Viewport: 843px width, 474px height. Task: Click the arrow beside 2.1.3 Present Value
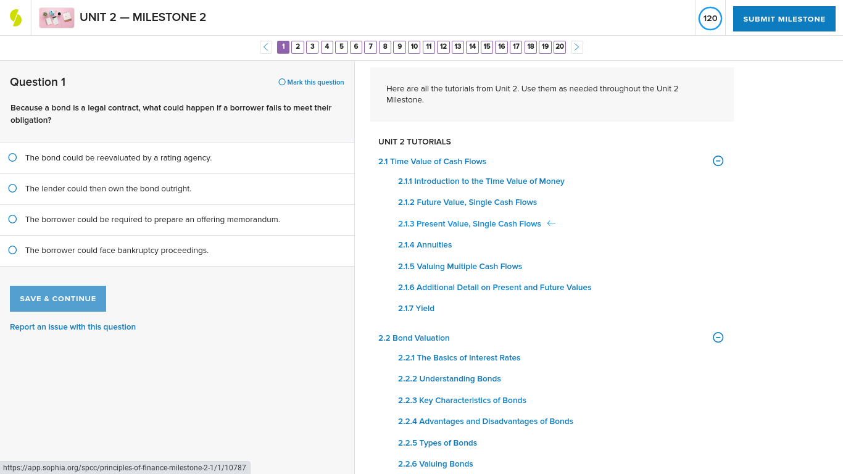(x=550, y=223)
